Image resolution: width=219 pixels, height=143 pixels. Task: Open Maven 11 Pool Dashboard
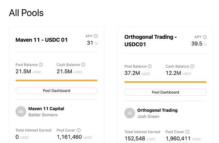pos(57,90)
